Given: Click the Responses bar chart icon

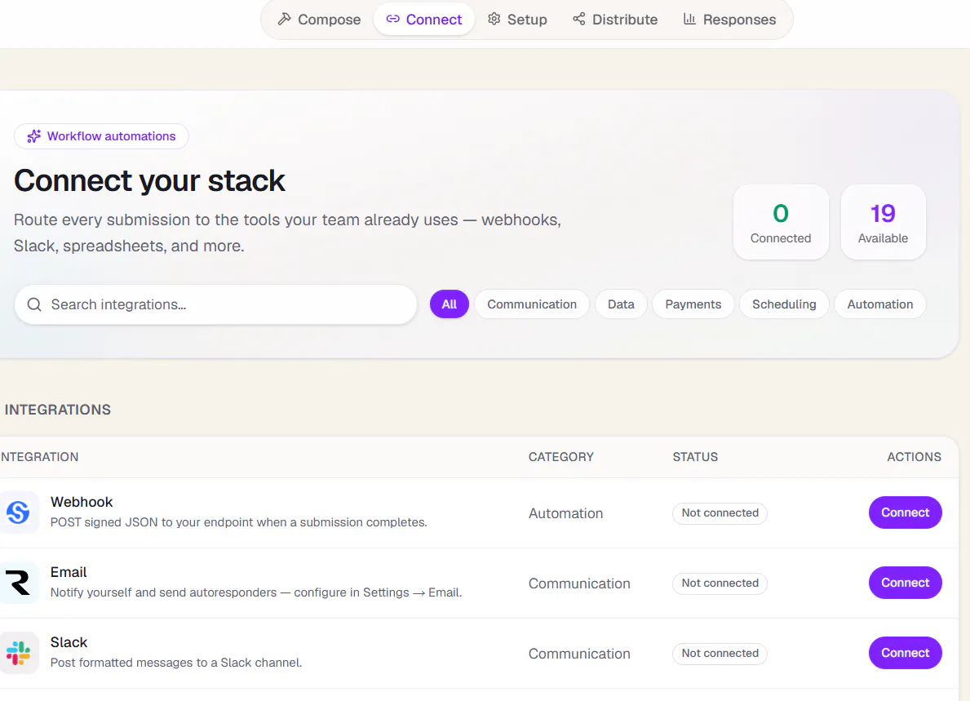Looking at the screenshot, I should pyautogui.click(x=689, y=20).
